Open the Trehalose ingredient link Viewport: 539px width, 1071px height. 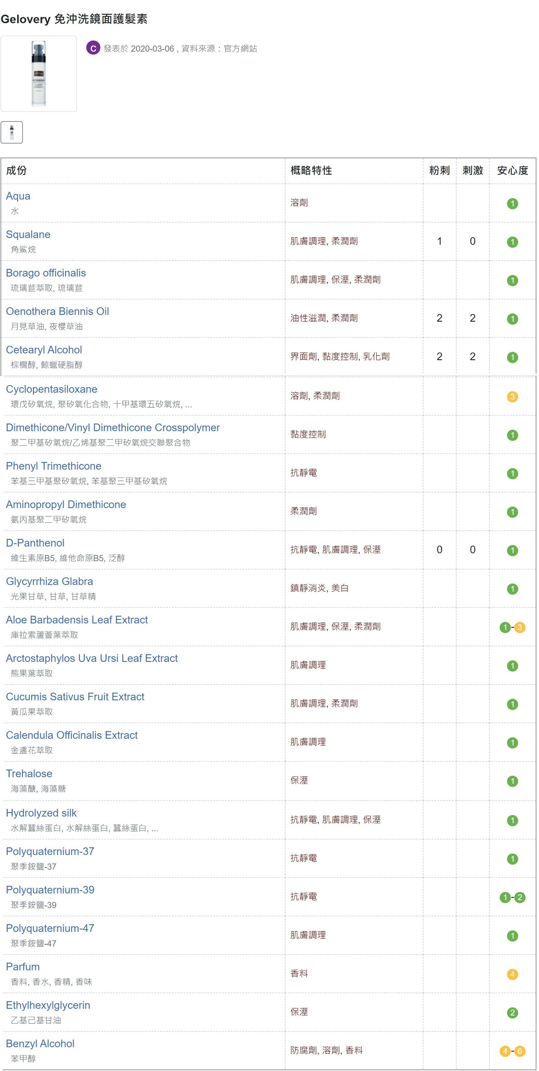coord(29,774)
